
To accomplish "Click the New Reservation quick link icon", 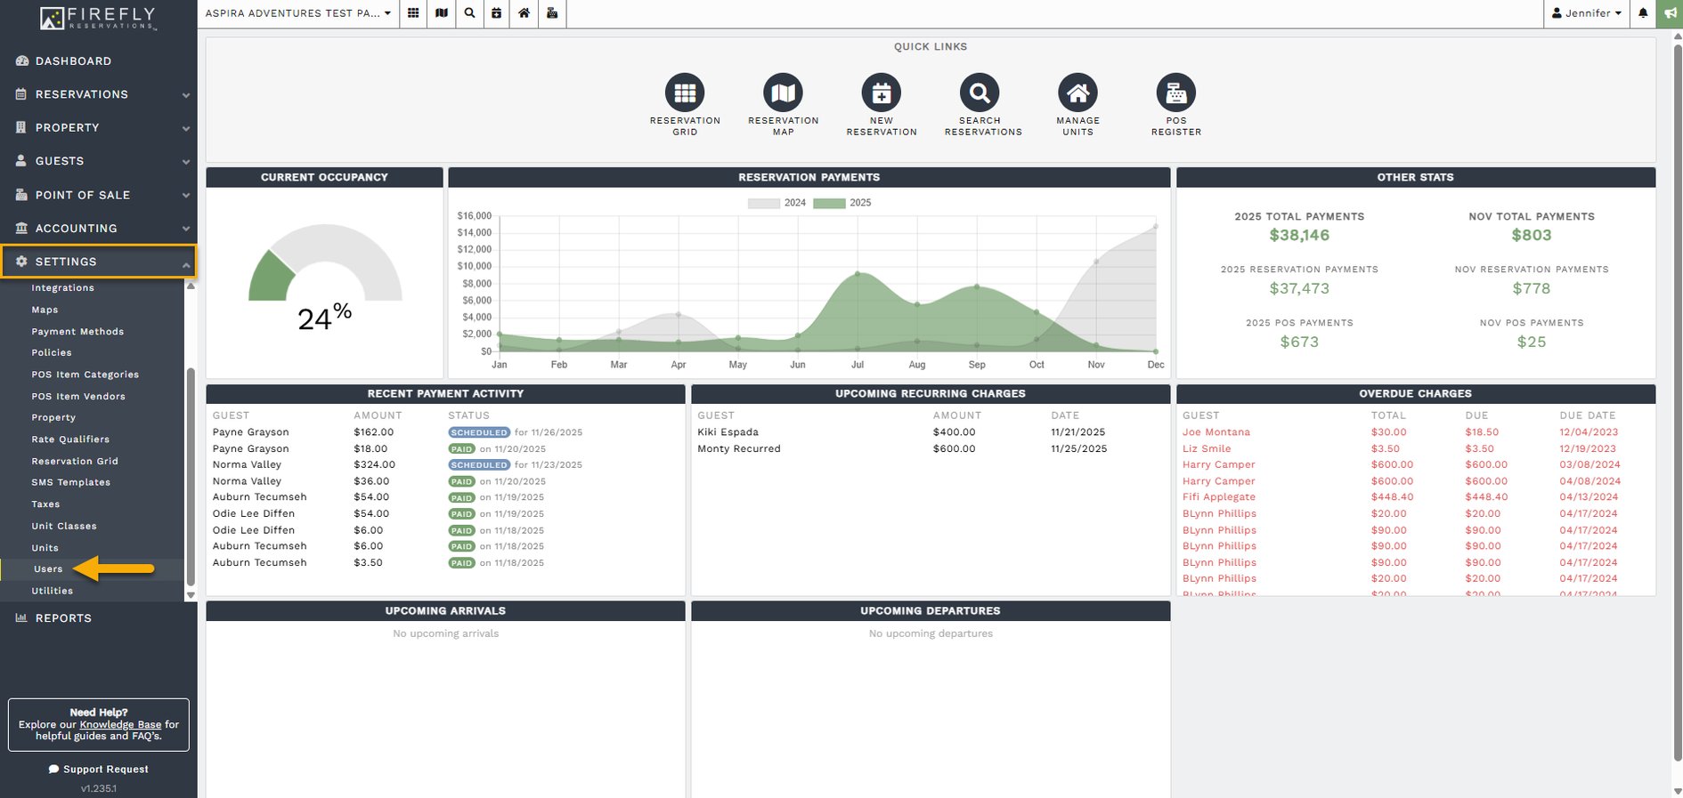I will tap(881, 93).
